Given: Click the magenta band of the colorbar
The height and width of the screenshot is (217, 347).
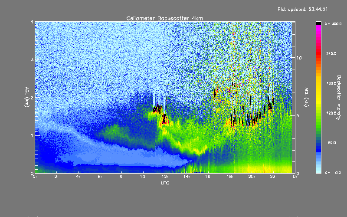Looking at the screenshot, I should pyautogui.click(x=318, y=27).
